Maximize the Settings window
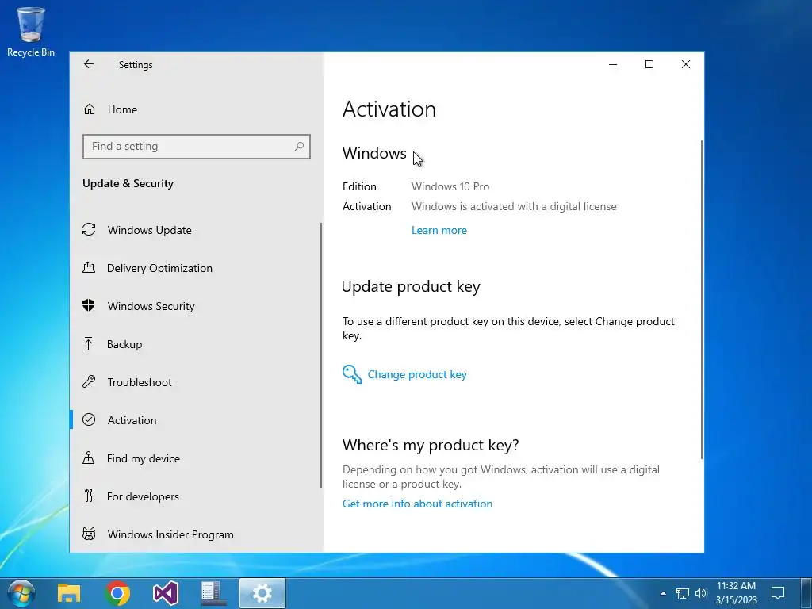 click(649, 64)
